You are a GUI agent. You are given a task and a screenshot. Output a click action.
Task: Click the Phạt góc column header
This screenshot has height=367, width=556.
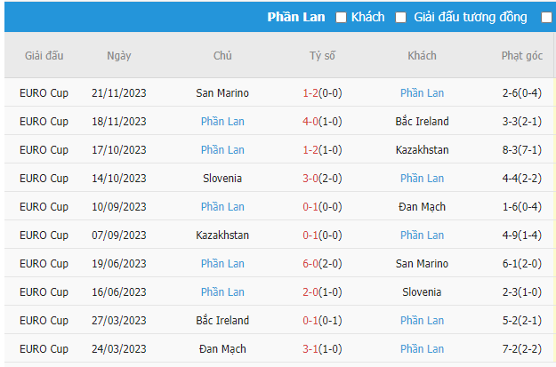[521, 56]
